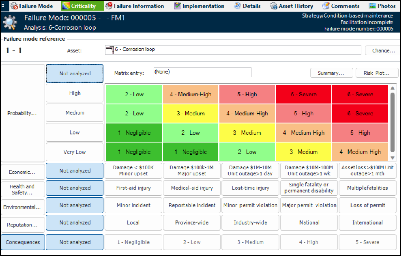Click the Photos tab picture icon
401x256 pixels.
[372, 6]
